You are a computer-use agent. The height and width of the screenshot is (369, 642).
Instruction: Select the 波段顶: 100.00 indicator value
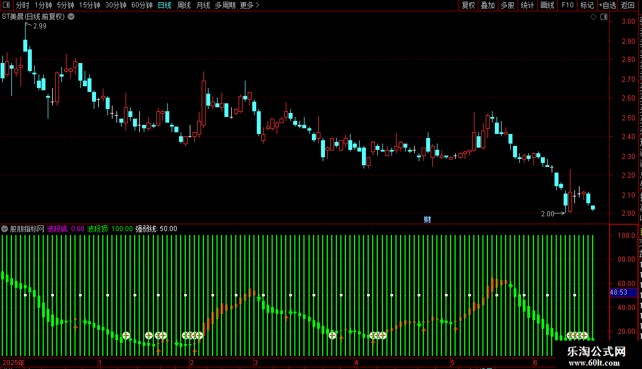tap(110, 229)
